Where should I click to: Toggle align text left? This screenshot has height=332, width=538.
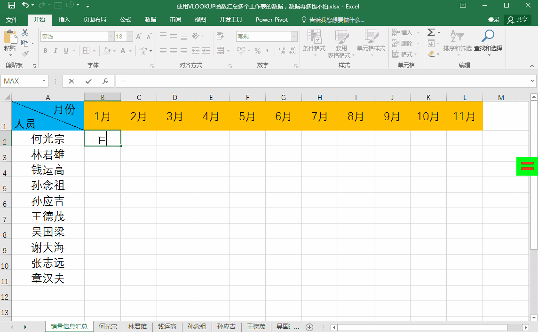[163, 51]
